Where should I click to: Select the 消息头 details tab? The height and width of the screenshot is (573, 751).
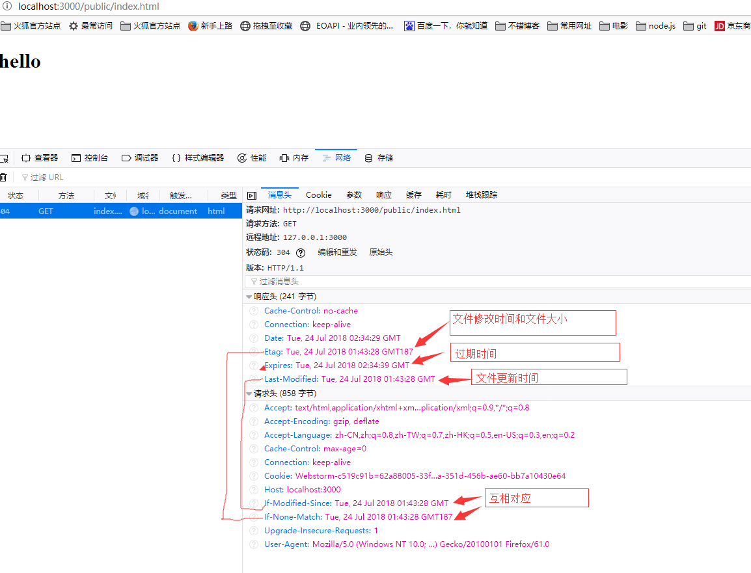point(280,195)
